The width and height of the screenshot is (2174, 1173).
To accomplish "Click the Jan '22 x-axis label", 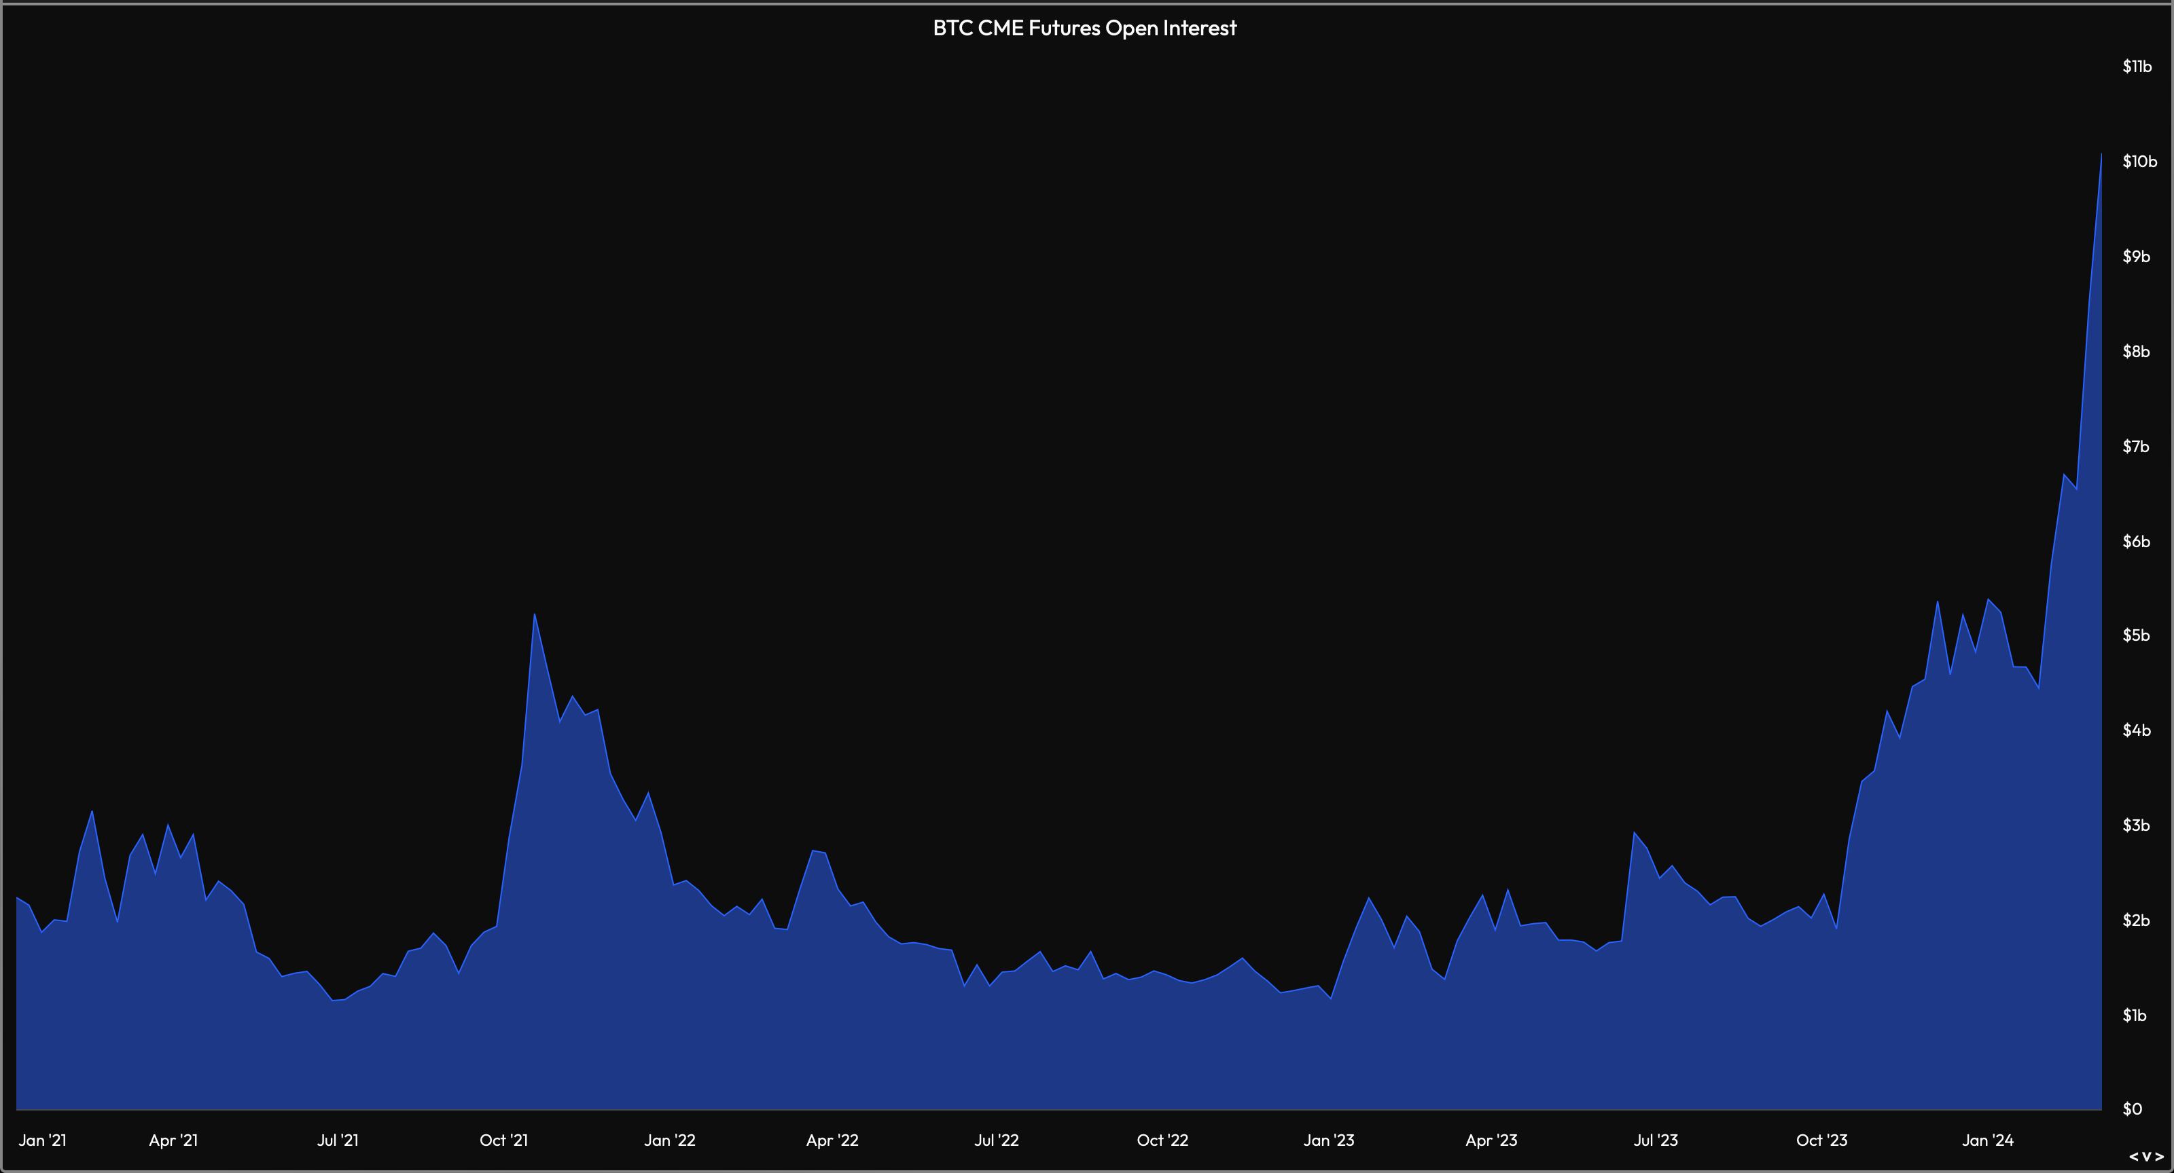I will [669, 1140].
